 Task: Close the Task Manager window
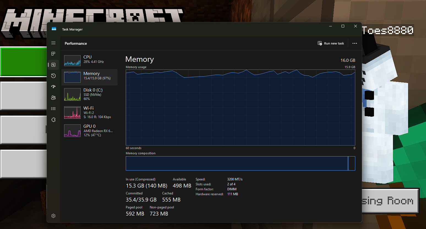coord(356,26)
